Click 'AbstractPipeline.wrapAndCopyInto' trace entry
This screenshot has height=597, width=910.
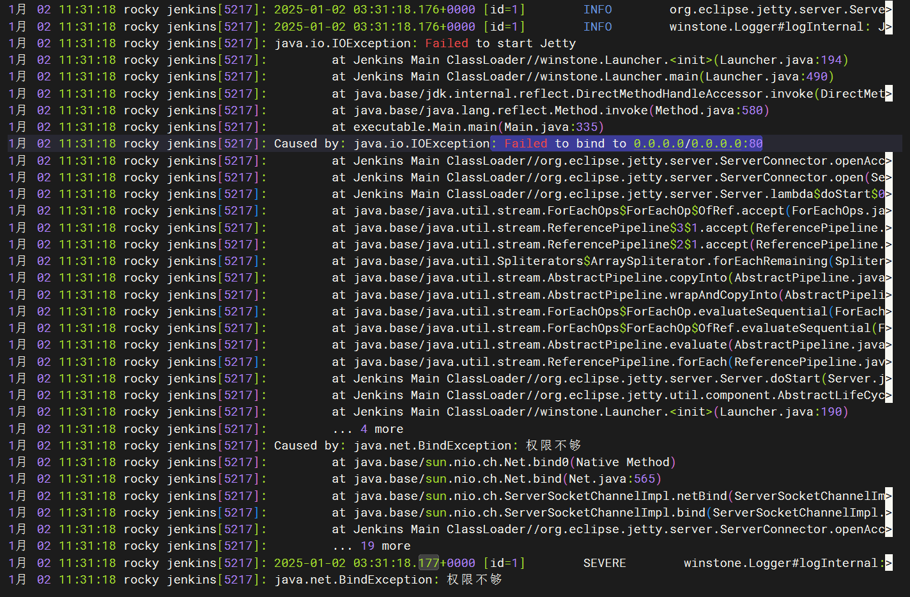tap(662, 295)
